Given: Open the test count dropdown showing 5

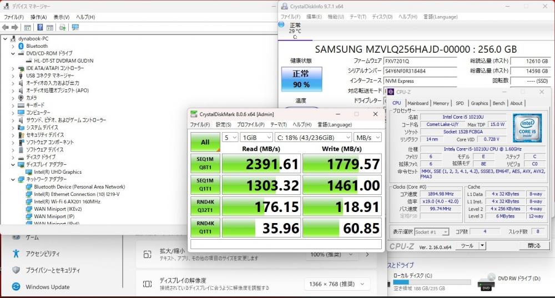Looking at the screenshot, I should pos(230,137).
